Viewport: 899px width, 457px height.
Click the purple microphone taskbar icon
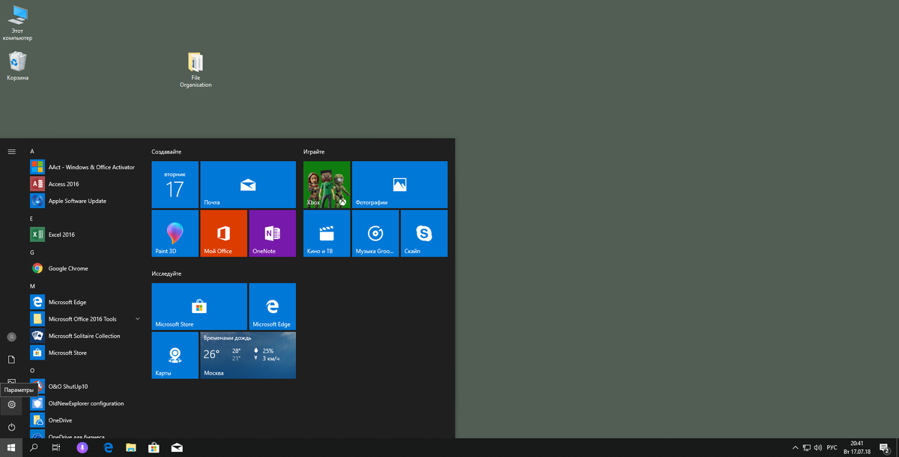pos(82,448)
